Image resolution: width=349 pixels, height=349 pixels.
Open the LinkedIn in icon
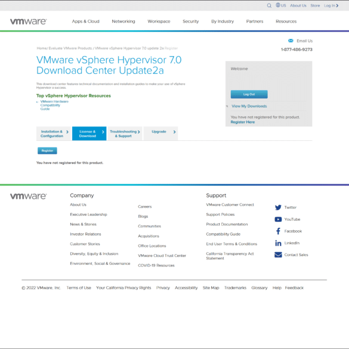pyautogui.click(x=278, y=243)
